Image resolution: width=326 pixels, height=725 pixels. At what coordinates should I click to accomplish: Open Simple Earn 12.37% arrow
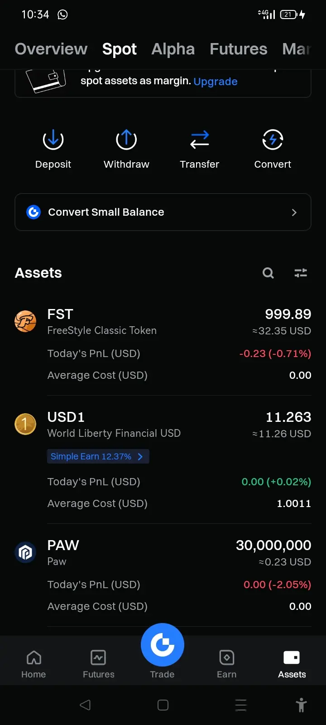click(140, 456)
